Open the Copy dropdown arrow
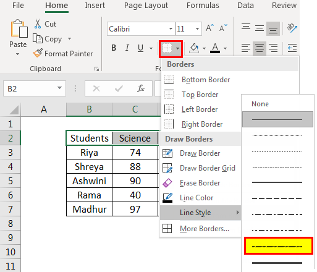 click(x=69, y=38)
